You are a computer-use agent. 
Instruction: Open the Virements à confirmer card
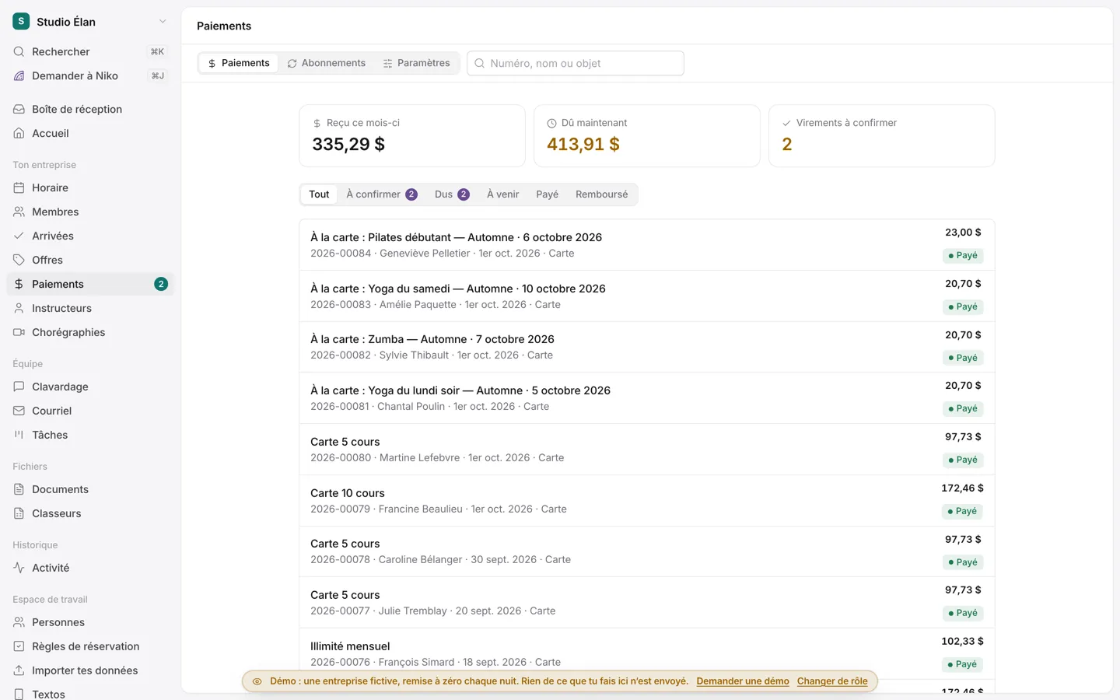tap(881, 136)
